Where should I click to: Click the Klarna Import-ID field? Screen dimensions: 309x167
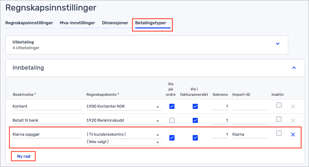pyautogui.click(x=249, y=134)
